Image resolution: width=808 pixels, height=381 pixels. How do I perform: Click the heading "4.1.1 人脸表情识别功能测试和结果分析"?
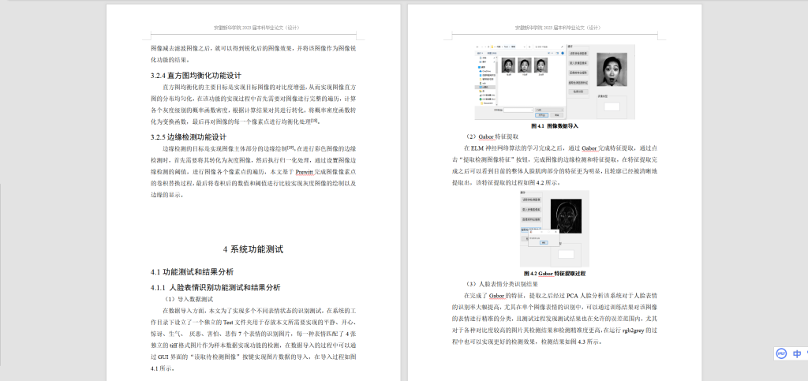pyautogui.click(x=215, y=287)
